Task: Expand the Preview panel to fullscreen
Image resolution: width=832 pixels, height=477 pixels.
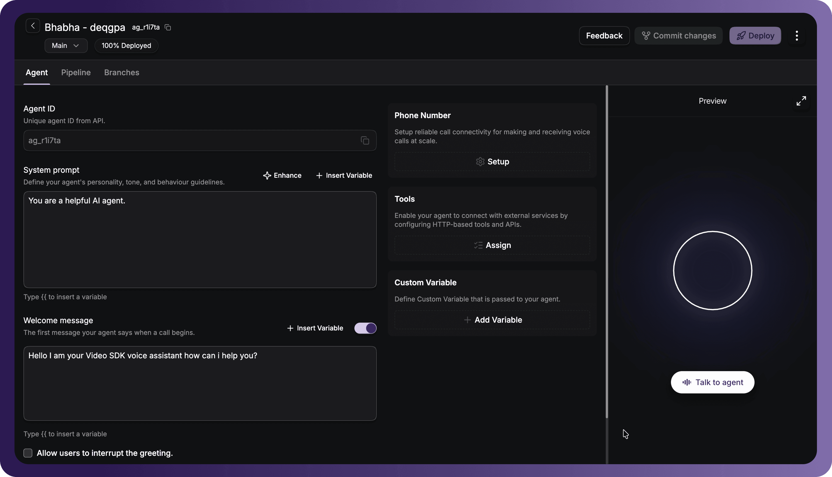Action: tap(801, 101)
